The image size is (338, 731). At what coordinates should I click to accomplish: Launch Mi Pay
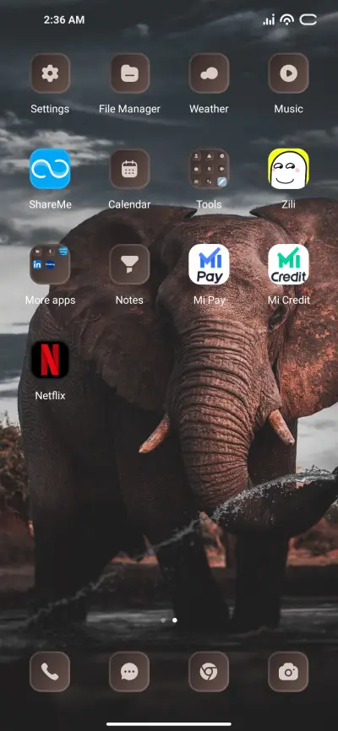tap(209, 264)
